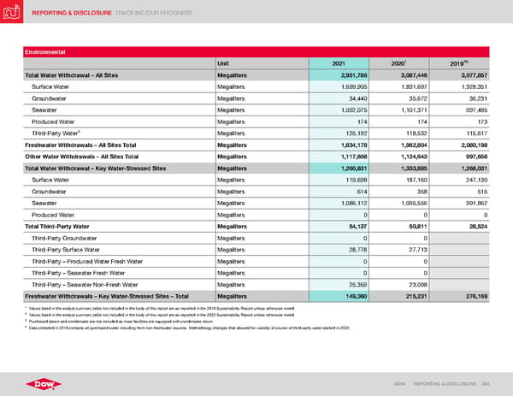The width and height of the screenshot is (513, 396).
Task: Select the 1,092,075 seawater value
Action: coord(354,110)
